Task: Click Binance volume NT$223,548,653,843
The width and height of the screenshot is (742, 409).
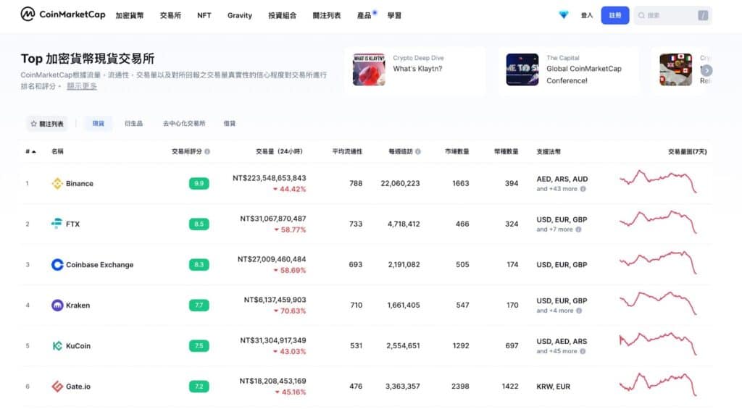Action: 270,178
